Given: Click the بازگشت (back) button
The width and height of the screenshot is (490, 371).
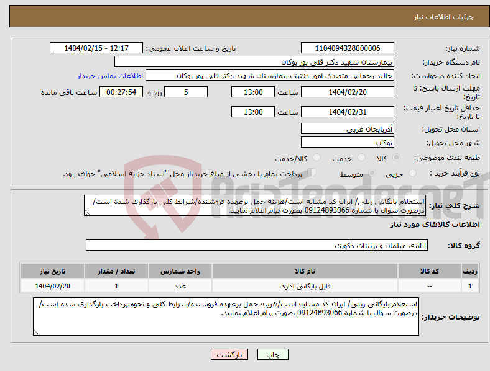Looking at the screenshot, I should [229, 354].
